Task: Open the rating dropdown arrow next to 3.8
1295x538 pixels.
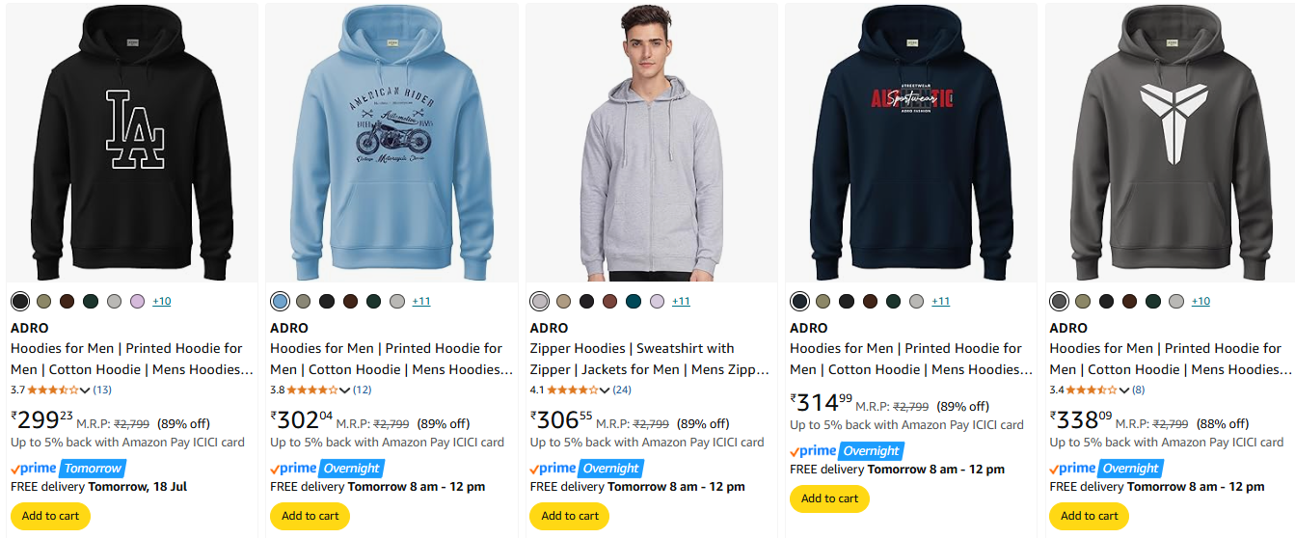Action: 345,390
